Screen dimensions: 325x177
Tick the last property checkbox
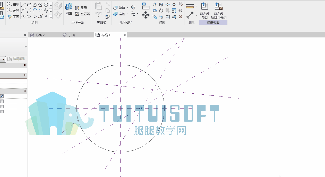(x=2, y=111)
